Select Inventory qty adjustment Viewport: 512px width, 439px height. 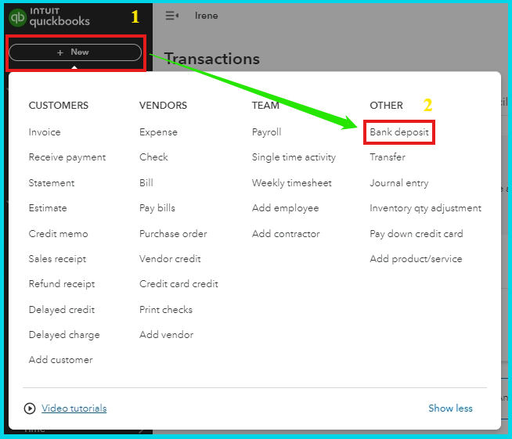click(x=425, y=208)
